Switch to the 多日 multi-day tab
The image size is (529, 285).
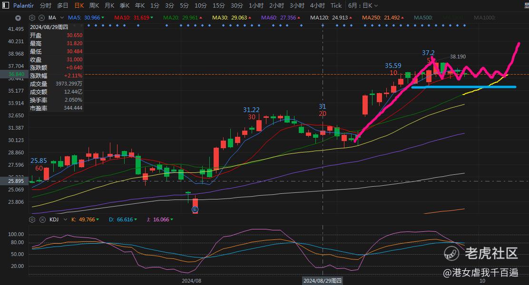pyautogui.click(x=62, y=5)
